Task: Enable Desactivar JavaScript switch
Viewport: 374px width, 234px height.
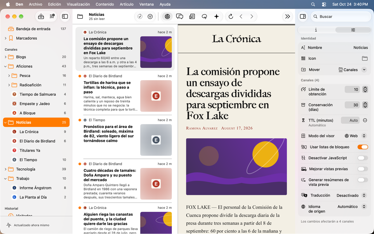Action: pyautogui.click(x=363, y=158)
